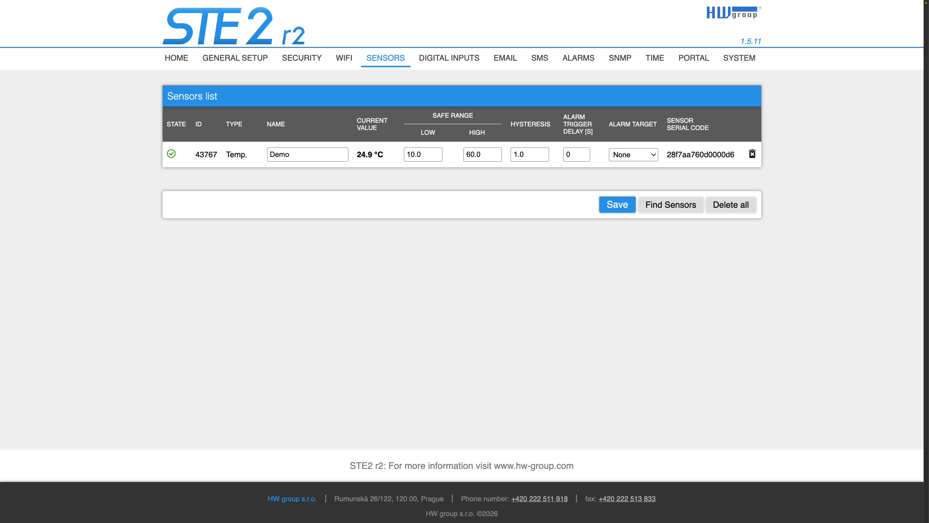Click the Rumunská 26/122 address text

(389, 499)
